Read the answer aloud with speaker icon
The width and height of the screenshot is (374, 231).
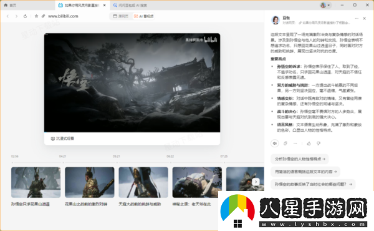click(275, 144)
